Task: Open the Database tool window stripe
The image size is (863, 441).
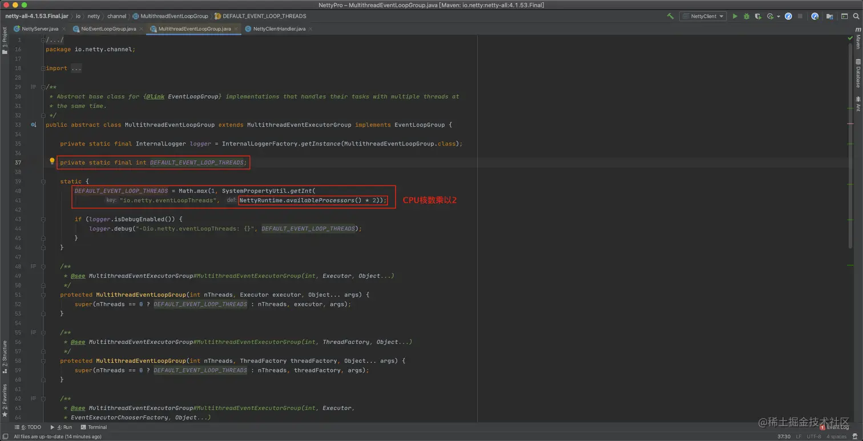Action: [x=858, y=73]
